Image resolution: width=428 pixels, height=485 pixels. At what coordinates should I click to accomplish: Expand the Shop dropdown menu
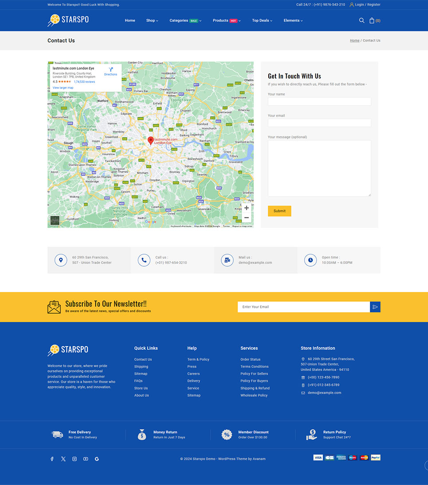(x=152, y=20)
